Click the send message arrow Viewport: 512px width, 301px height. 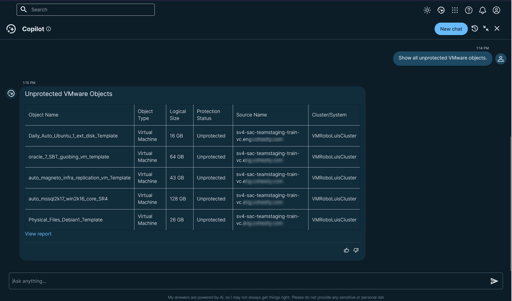494,281
